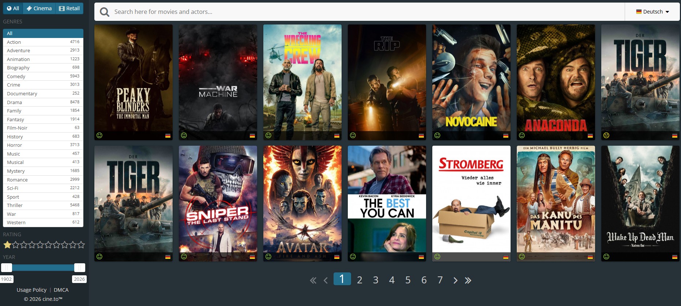
Task: Click the smiley icon on Stromberg poster
Action: (x=437, y=257)
